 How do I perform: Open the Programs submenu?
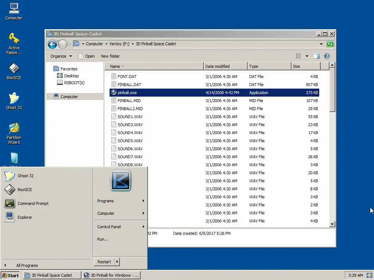[x=121, y=201]
